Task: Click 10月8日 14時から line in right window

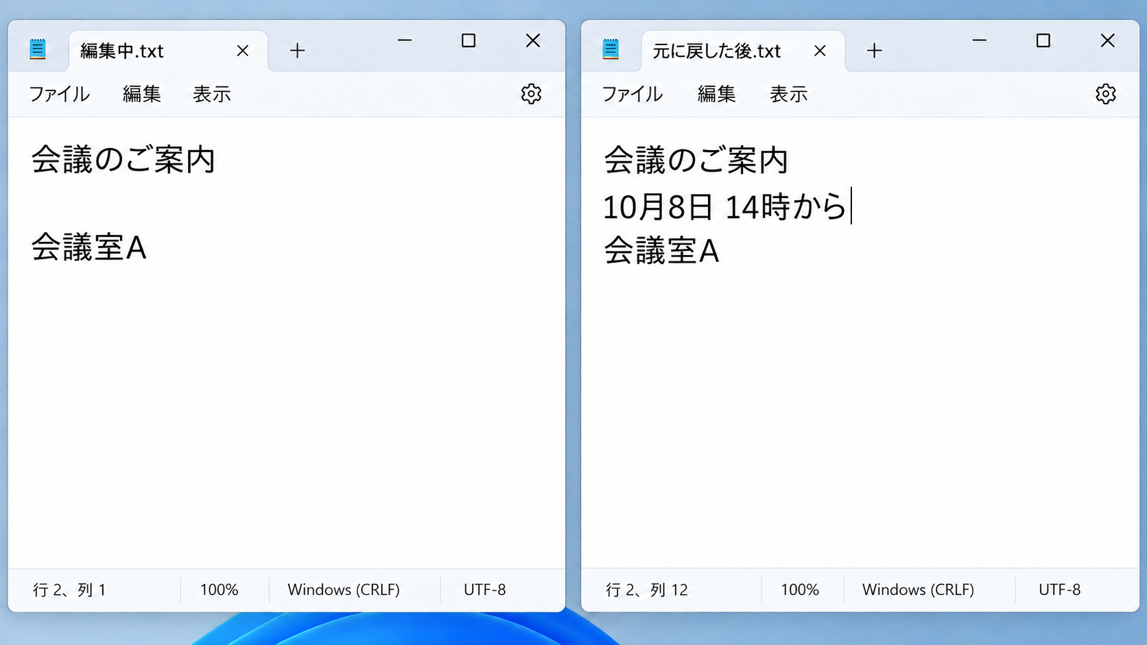Action: pos(725,206)
